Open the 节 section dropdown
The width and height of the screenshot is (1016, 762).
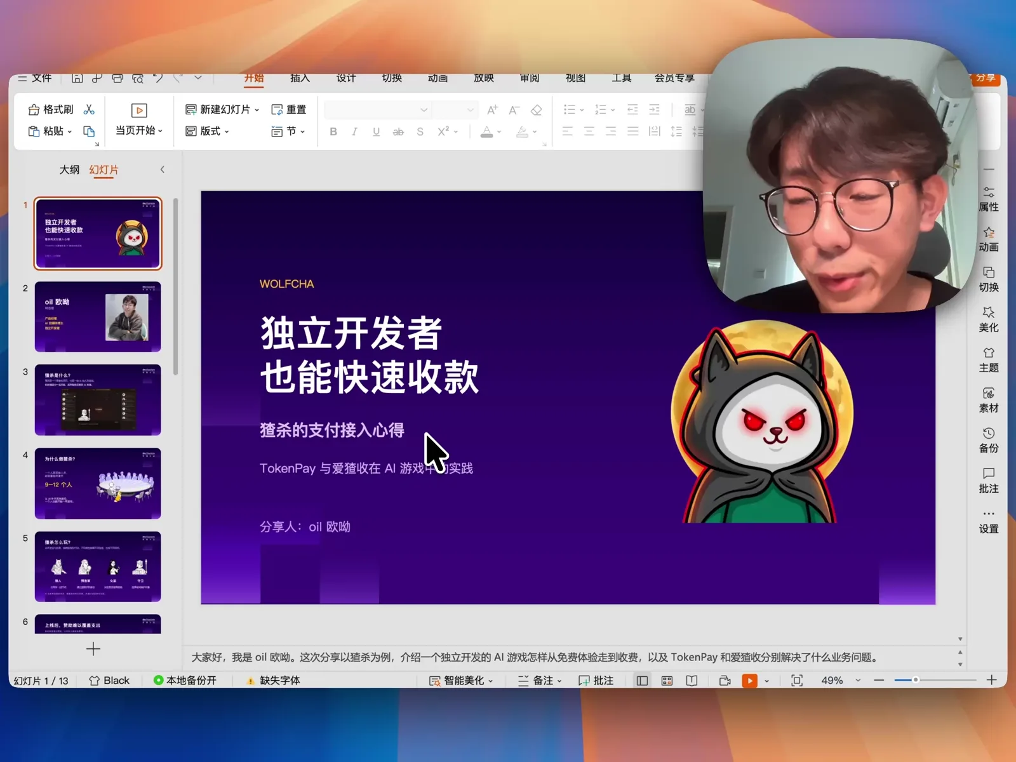coord(288,131)
